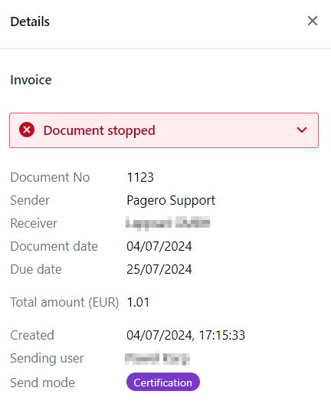
Task: Click the document number 1123
Action: pos(140,177)
